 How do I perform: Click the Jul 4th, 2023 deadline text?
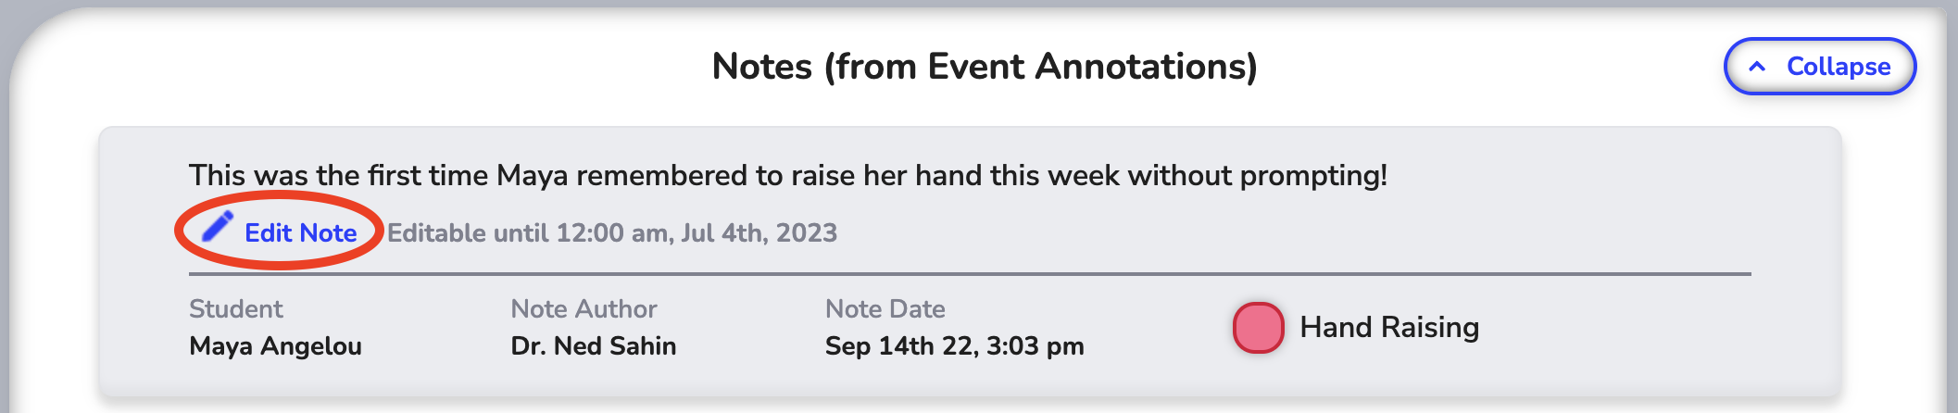pos(759,232)
